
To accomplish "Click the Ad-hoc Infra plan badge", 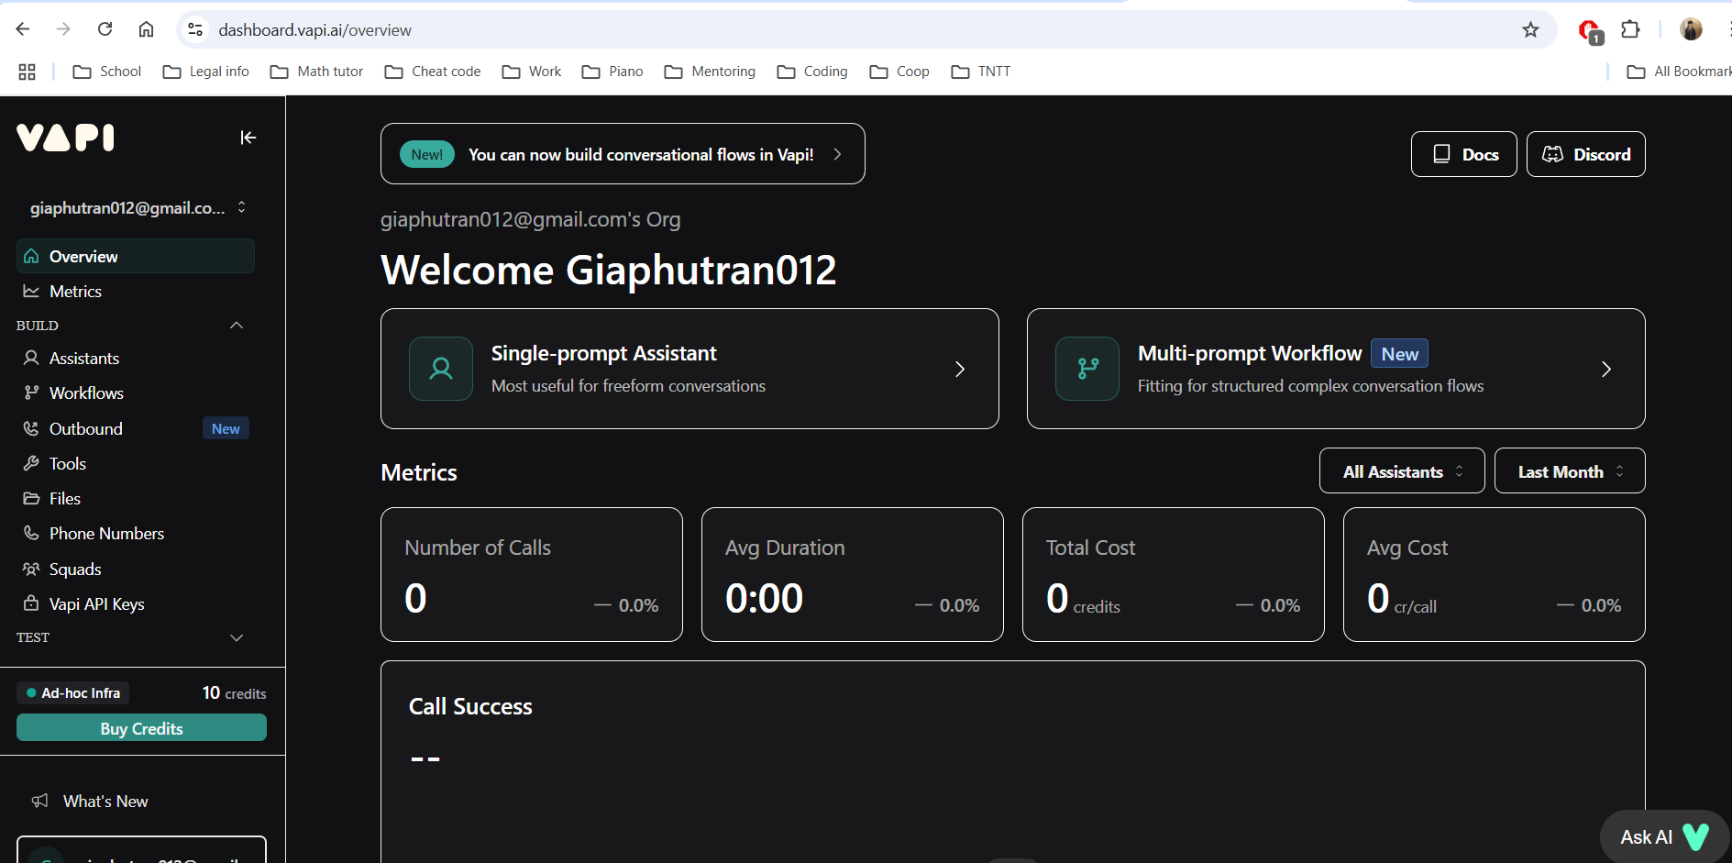I will 73,692.
